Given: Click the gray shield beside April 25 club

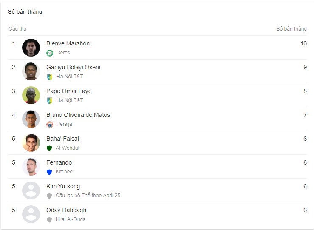Looking at the screenshot, I should pyautogui.click(x=49, y=196).
